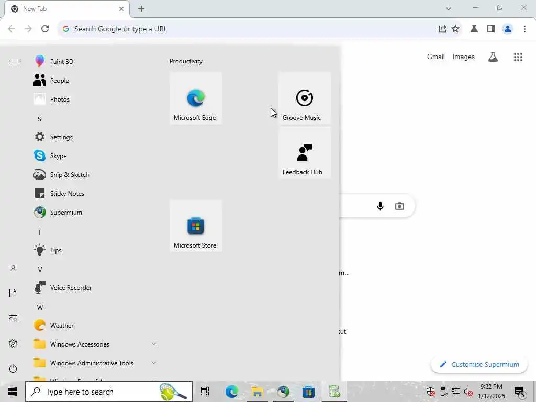The height and width of the screenshot is (402, 536).
Task: Open the Recycle Bin taskbar icon
Action: 334,392
